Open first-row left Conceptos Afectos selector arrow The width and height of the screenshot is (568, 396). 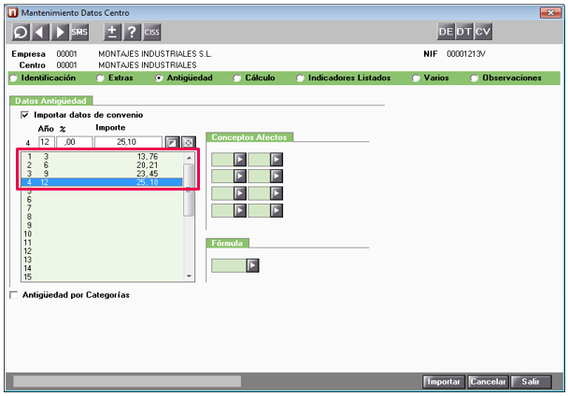(x=240, y=160)
